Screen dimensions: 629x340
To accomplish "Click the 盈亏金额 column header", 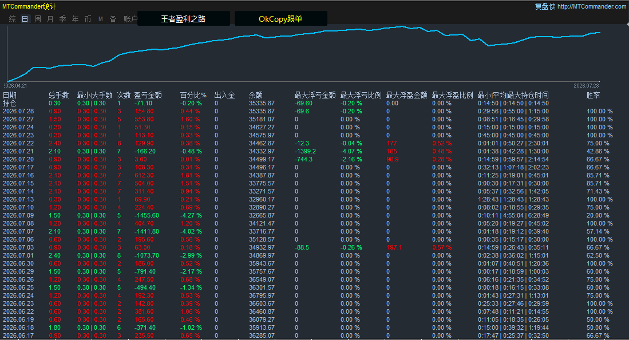I will (148, 95).
